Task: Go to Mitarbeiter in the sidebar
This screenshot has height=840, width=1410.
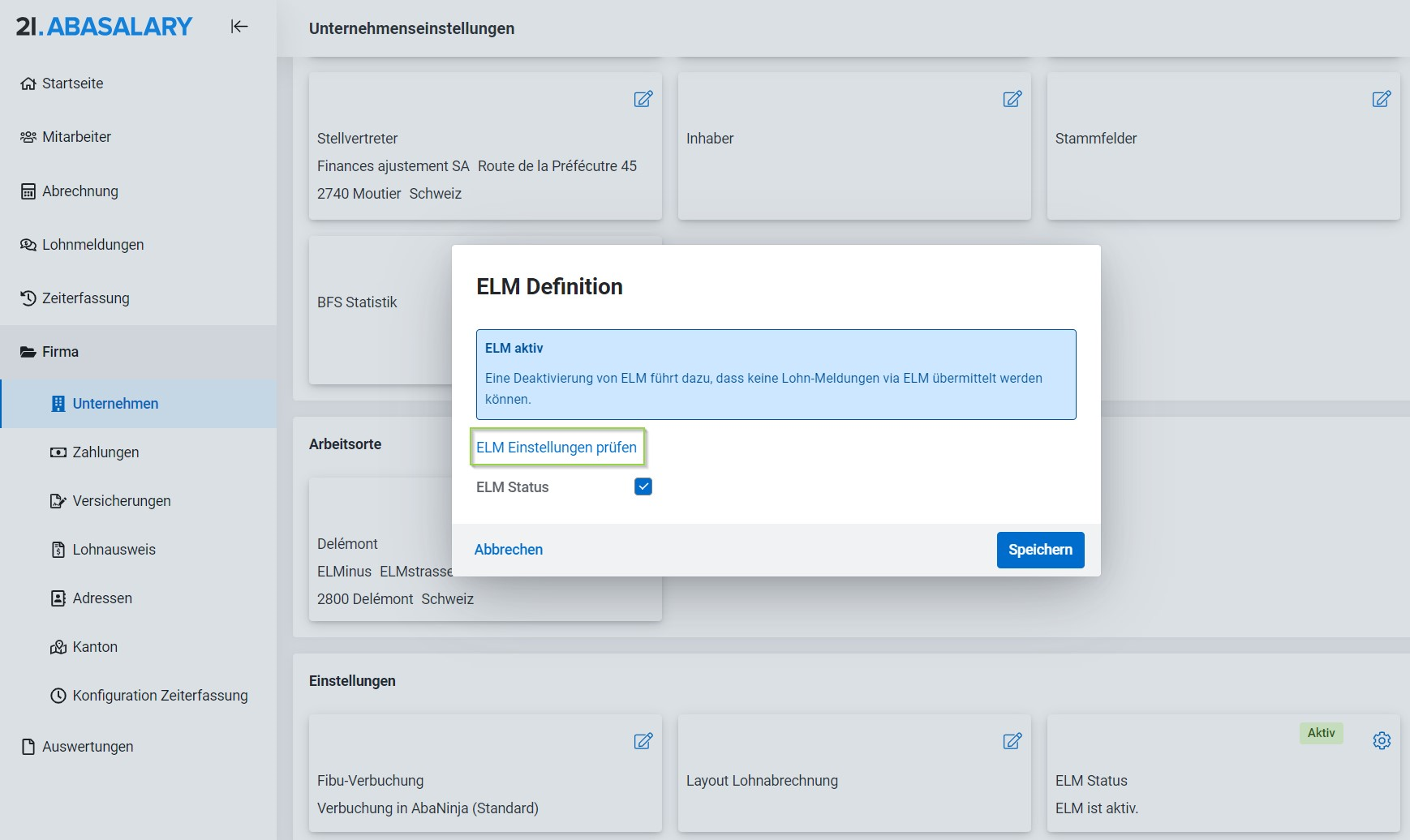Action: pyautogui.click(x=76, y=137)
